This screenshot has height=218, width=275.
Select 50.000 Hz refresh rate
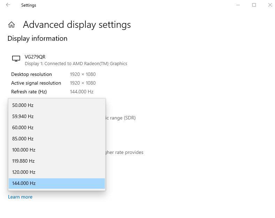click(23, 105)
